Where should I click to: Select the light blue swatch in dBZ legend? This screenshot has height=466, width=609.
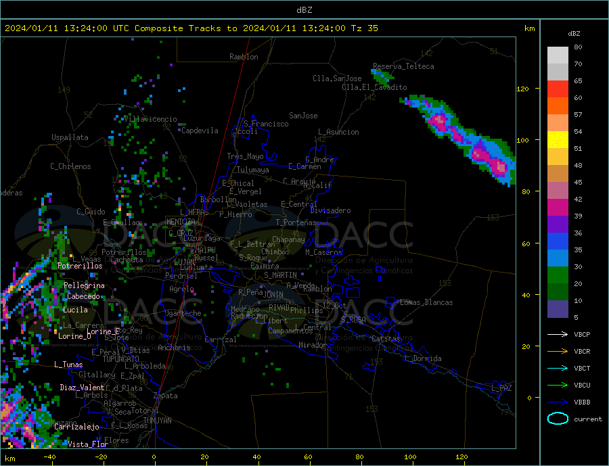coord(558,258)
